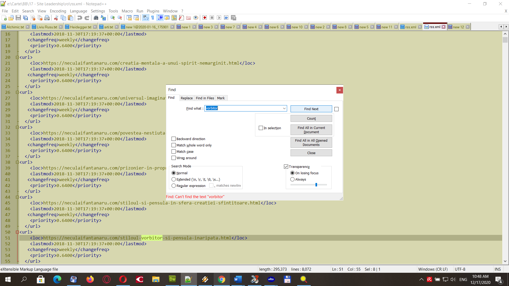
Task: Open the Find what history dropdown
Action: (x=284, y=108)
